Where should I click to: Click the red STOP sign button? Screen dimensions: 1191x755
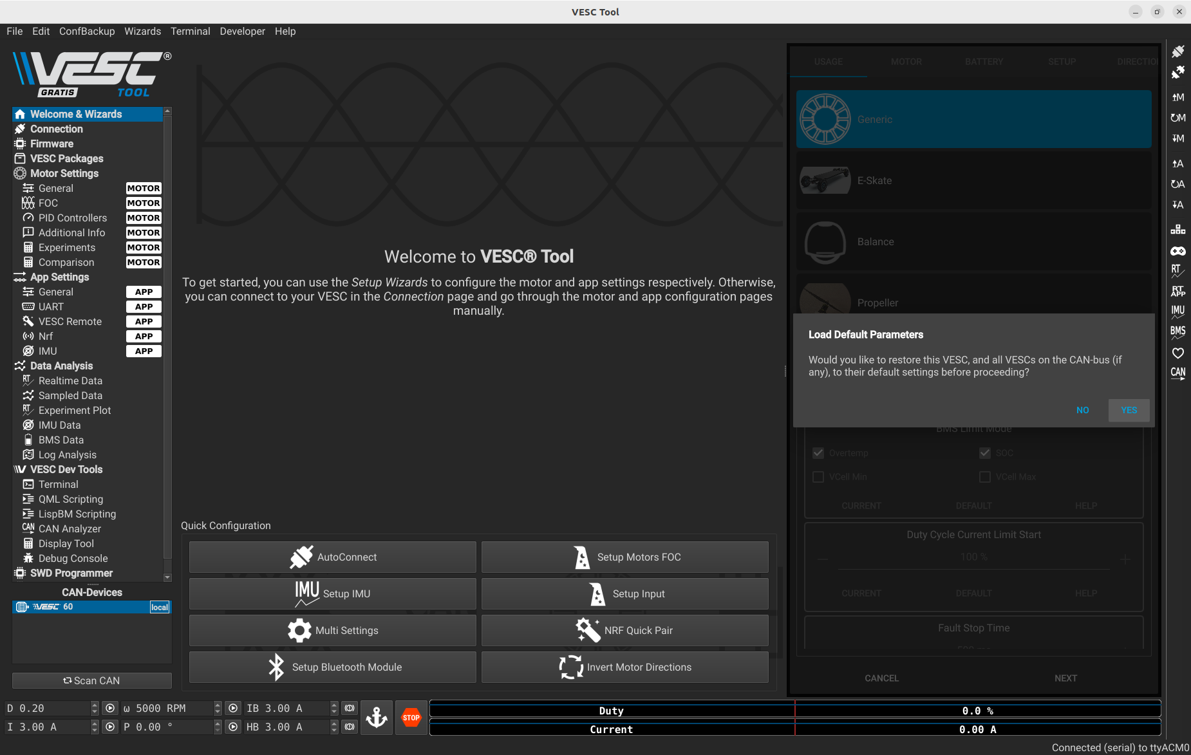tap(411, 717)
